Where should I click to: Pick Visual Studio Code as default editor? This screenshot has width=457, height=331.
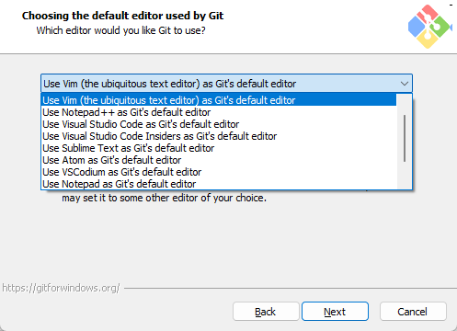click(219, 124)
